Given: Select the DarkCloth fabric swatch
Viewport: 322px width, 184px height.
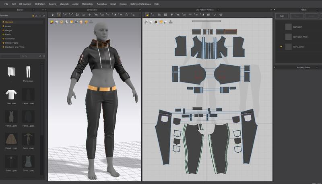Looking at the screenshot, I should pos(288,27).
